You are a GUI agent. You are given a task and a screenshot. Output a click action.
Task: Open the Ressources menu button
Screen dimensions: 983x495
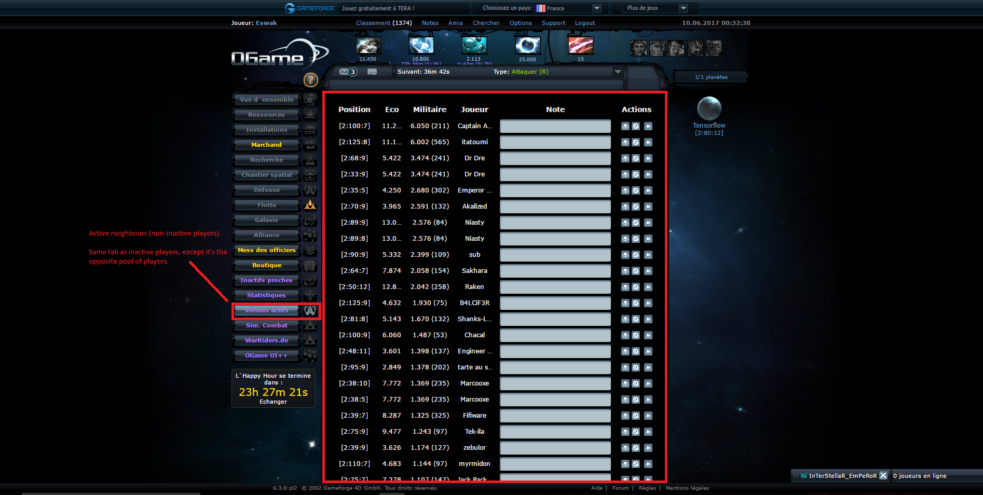(266, 115)
